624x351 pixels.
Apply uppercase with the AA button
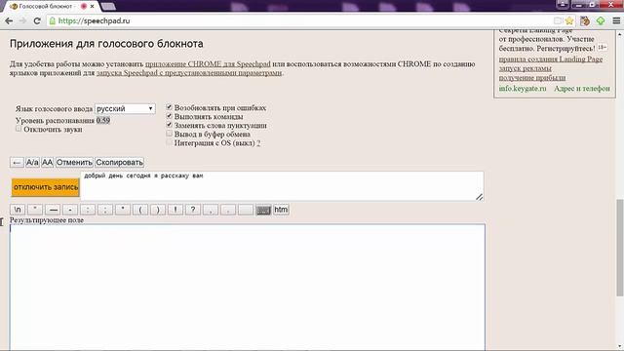(x=47, y=163)
